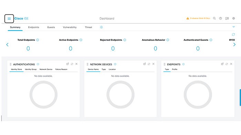Expand the dashboard options dropdown triangle
241x135 pixels.
pos(234,27)
